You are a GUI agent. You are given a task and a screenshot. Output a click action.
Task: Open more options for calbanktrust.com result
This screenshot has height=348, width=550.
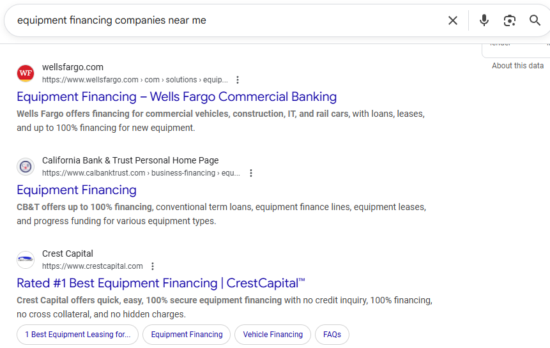click(251, 173)
